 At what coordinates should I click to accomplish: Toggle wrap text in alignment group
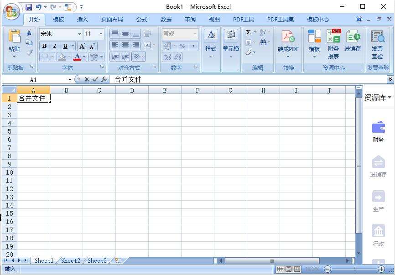[147, 33]
